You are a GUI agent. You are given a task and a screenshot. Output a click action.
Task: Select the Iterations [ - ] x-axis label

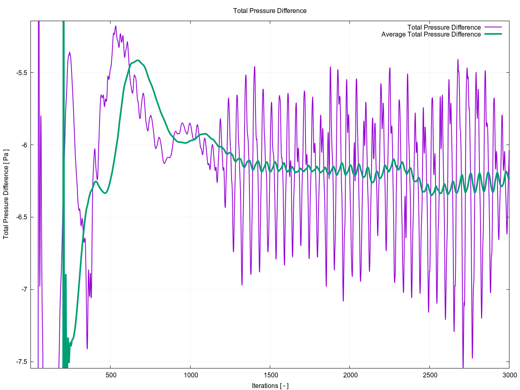(x=270, y=386)
